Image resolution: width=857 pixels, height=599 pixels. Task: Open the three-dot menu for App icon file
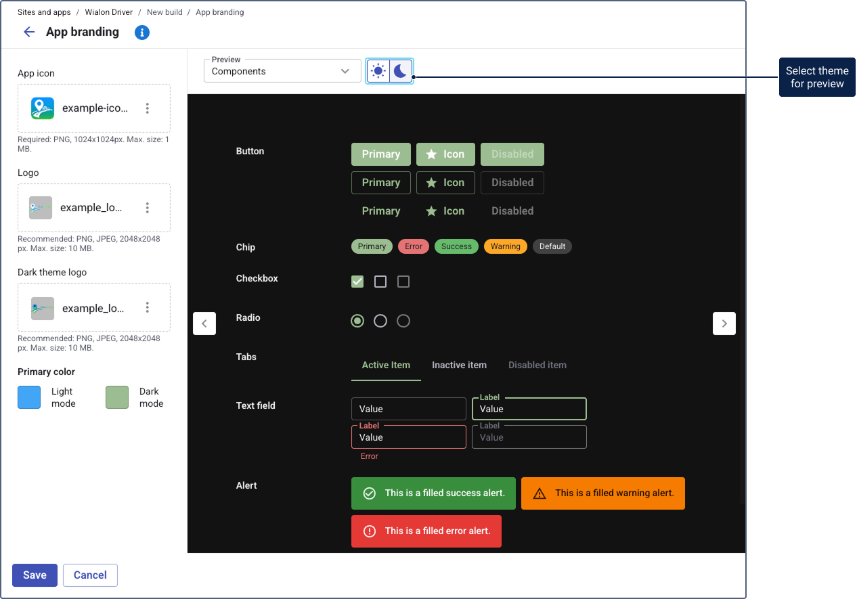148,108
